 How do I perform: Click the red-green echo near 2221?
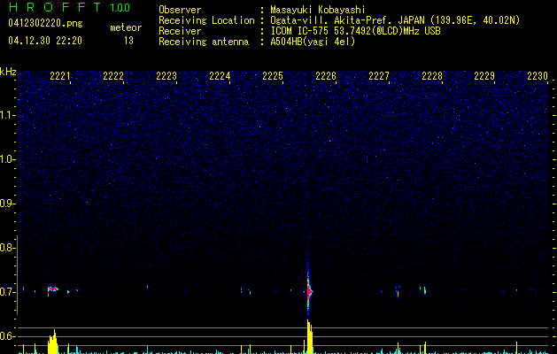(x=52, y=289)
